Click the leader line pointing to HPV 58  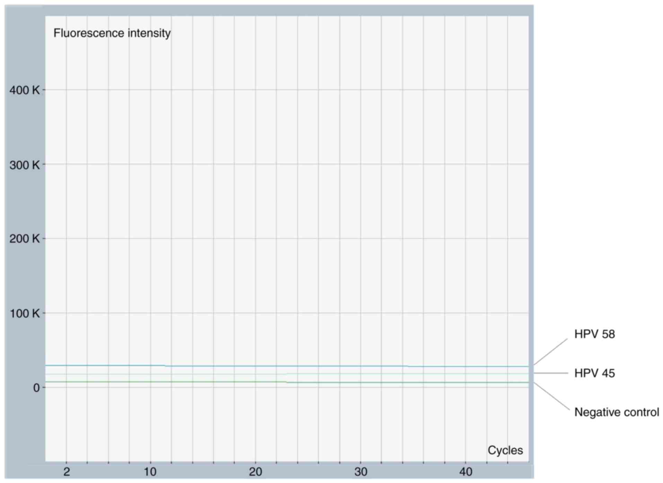pos(550,352)
